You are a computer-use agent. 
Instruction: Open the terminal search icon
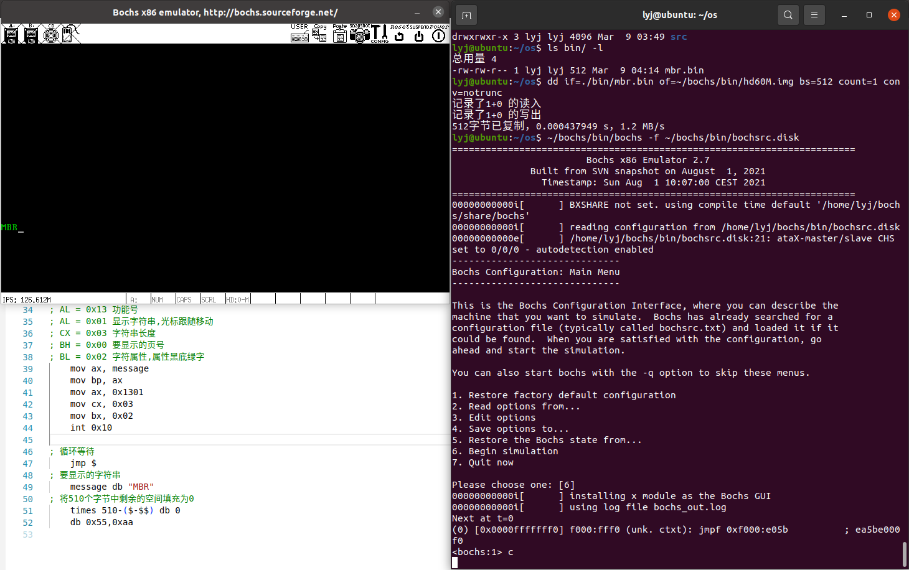pos(788,15)
